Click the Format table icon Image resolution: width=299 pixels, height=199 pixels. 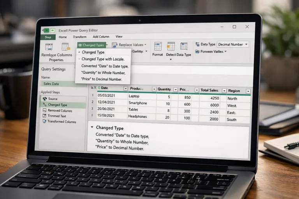[x=158, y=46]
